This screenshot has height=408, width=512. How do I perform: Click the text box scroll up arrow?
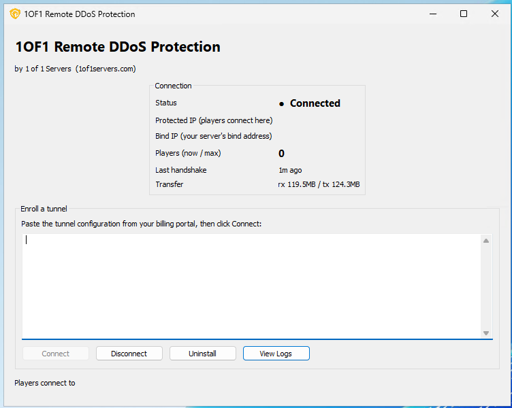coord(486,241)
